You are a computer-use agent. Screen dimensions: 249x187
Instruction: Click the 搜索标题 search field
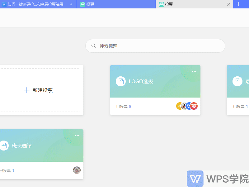pyautogui.click(x=155, y=46)
